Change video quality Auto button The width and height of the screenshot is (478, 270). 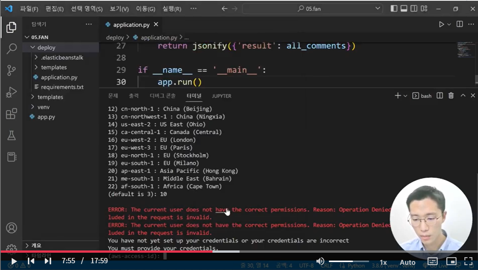408,262
